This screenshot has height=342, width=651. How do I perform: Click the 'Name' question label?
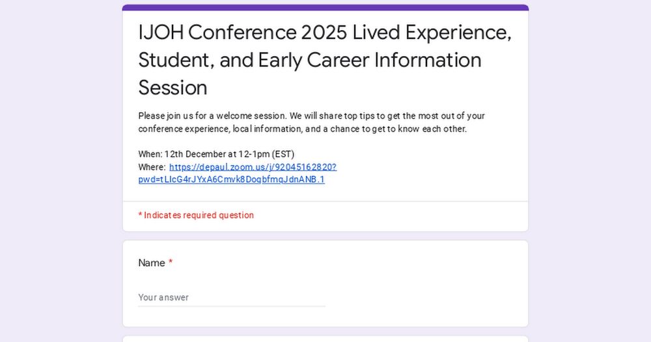152,263
